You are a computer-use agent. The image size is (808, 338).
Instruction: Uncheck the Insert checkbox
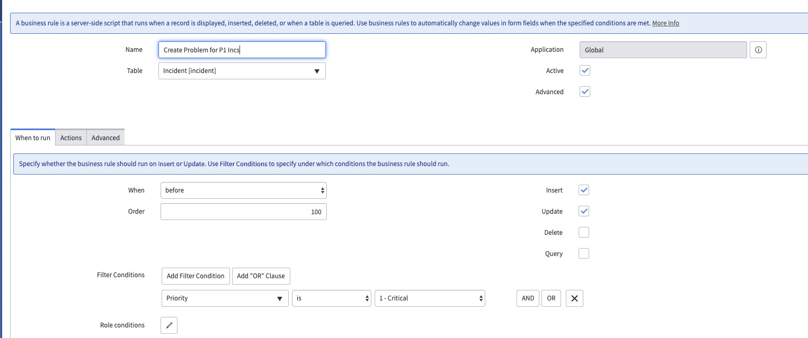[583, 190]
